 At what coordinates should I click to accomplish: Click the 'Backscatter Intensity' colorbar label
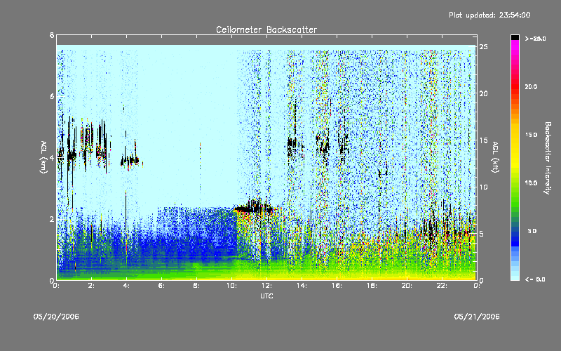(x=548, y=157)
